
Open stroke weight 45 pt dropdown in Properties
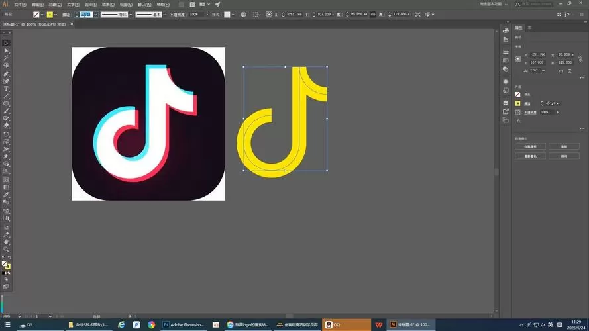pos(557,103)
